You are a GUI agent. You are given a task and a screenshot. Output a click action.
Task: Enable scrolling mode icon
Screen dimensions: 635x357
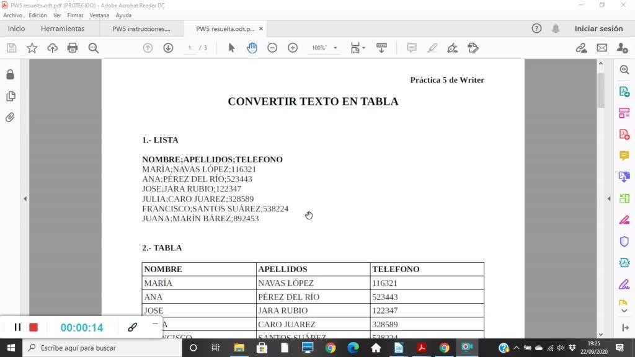coord(381,48)
